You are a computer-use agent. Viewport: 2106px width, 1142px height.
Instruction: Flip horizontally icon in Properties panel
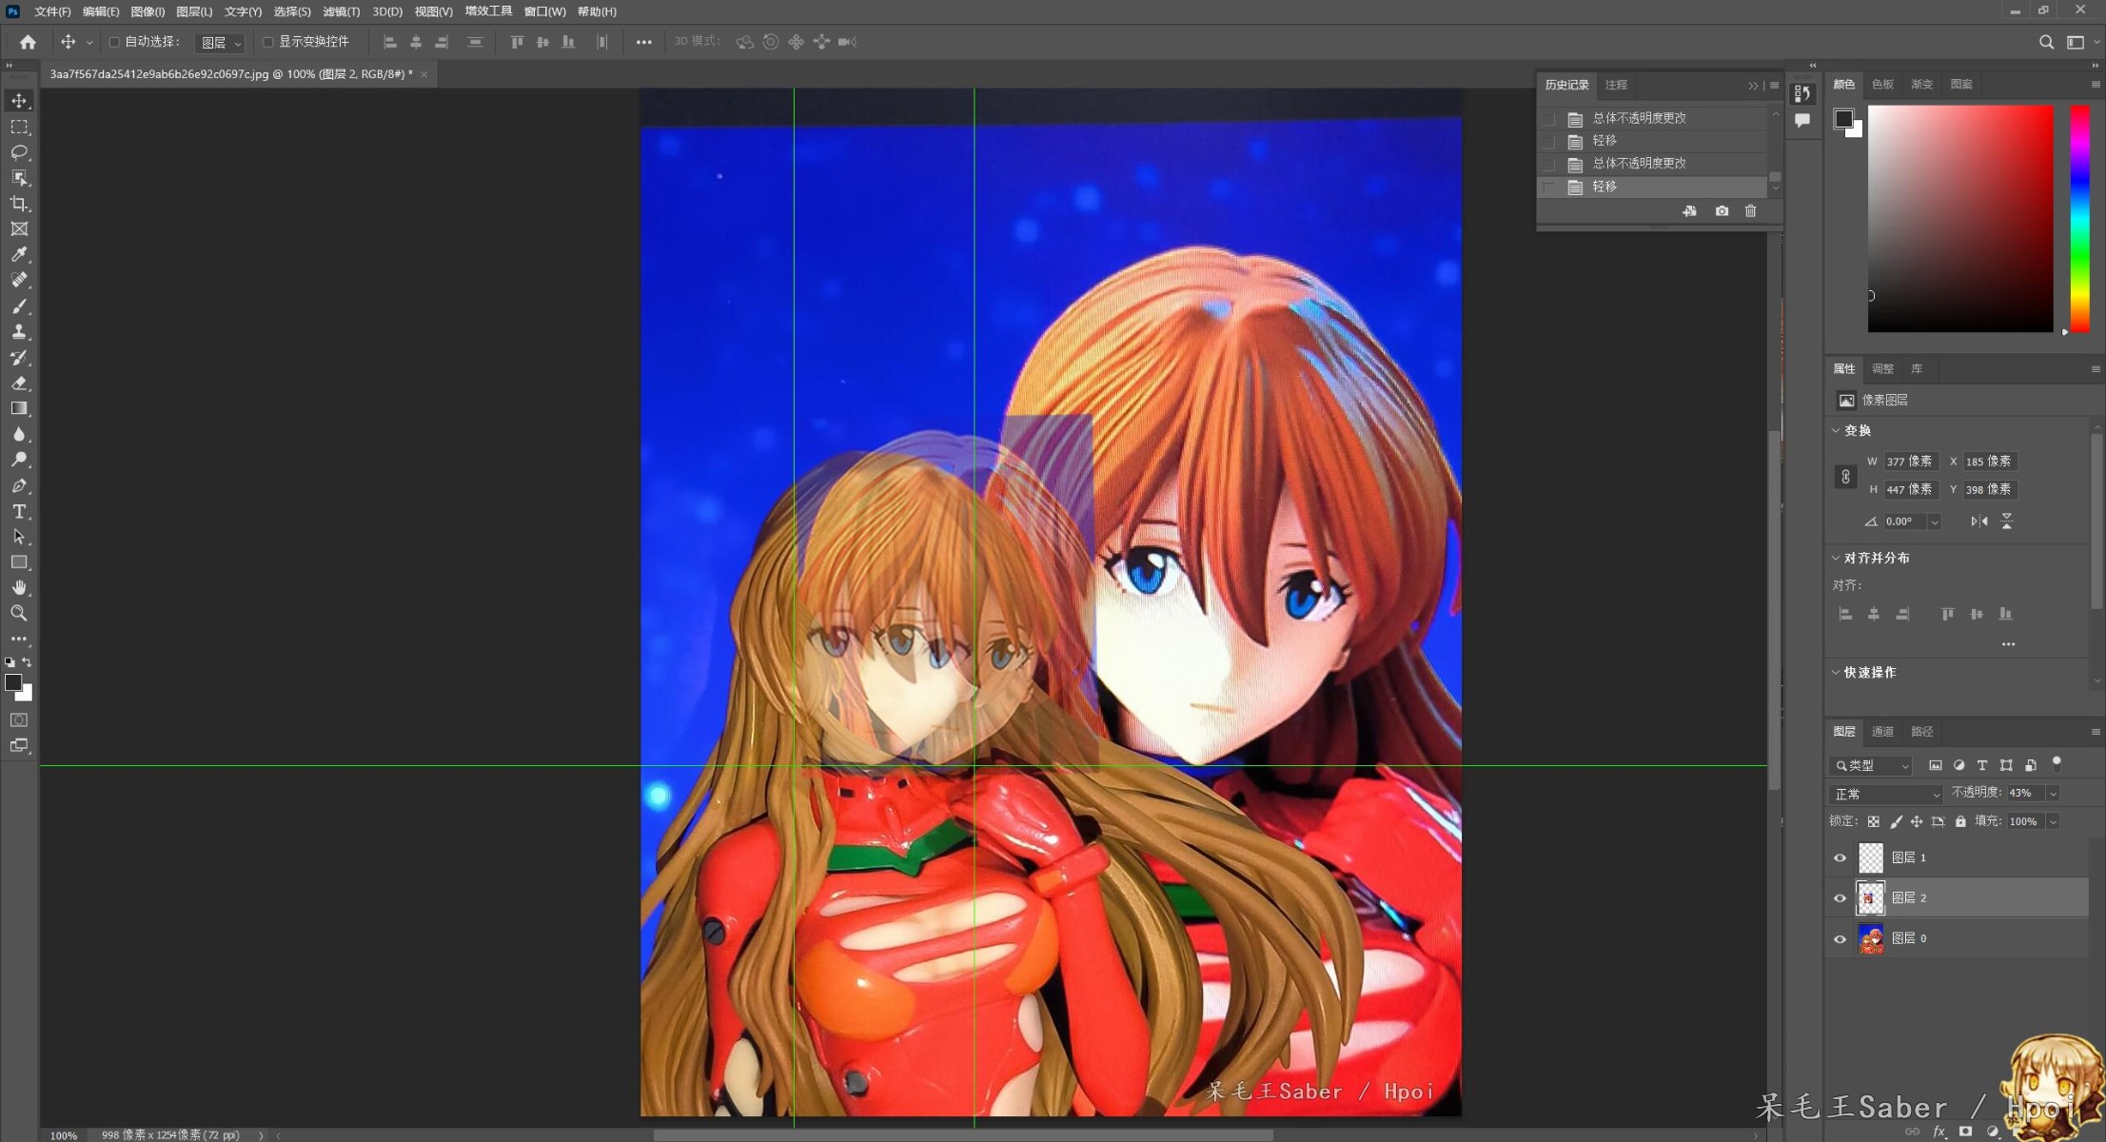pos(1979,522)
